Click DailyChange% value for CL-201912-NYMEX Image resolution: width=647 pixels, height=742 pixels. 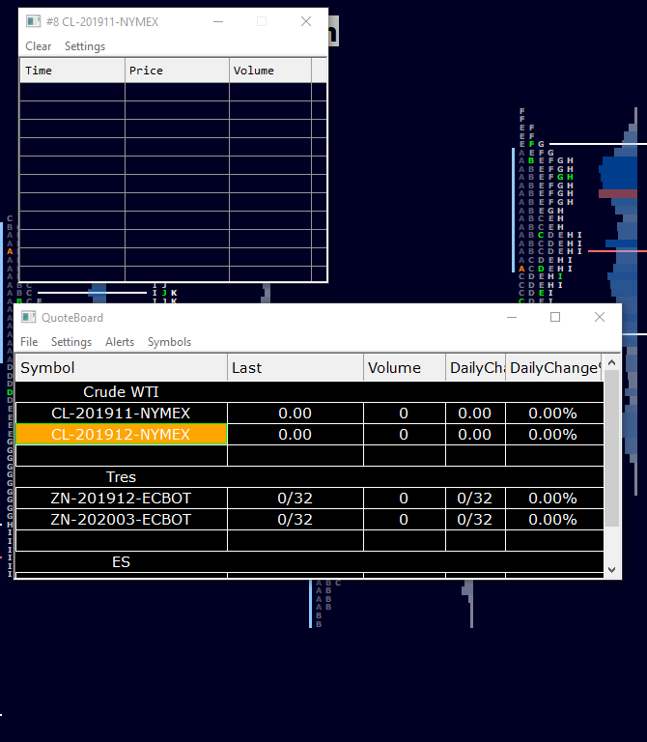(554, 435)
